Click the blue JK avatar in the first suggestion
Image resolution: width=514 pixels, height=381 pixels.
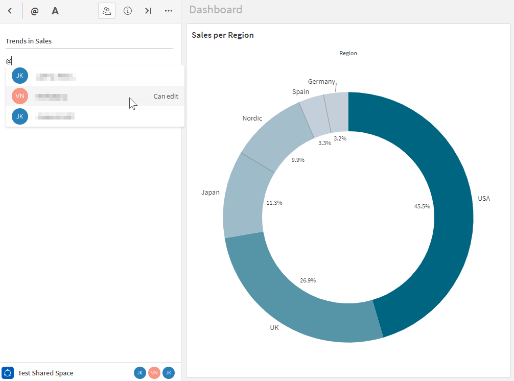(x=19, y=76)
